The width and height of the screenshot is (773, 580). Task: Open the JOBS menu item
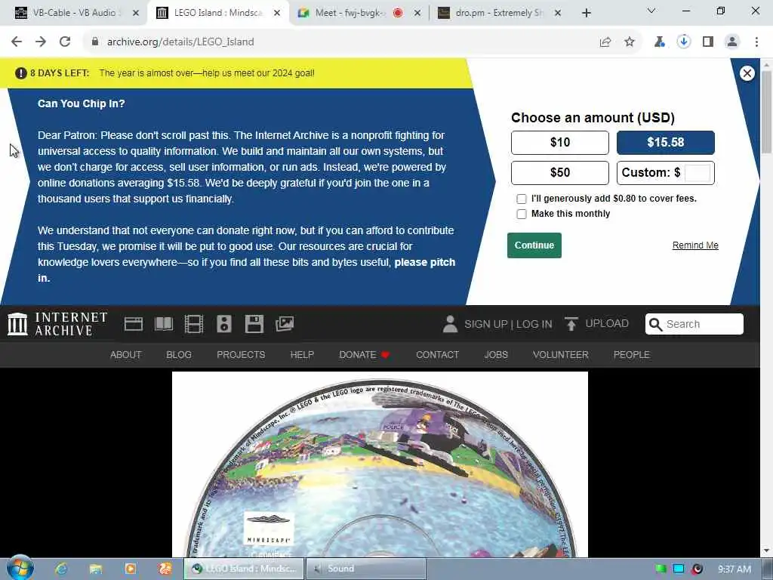[496, 355]
